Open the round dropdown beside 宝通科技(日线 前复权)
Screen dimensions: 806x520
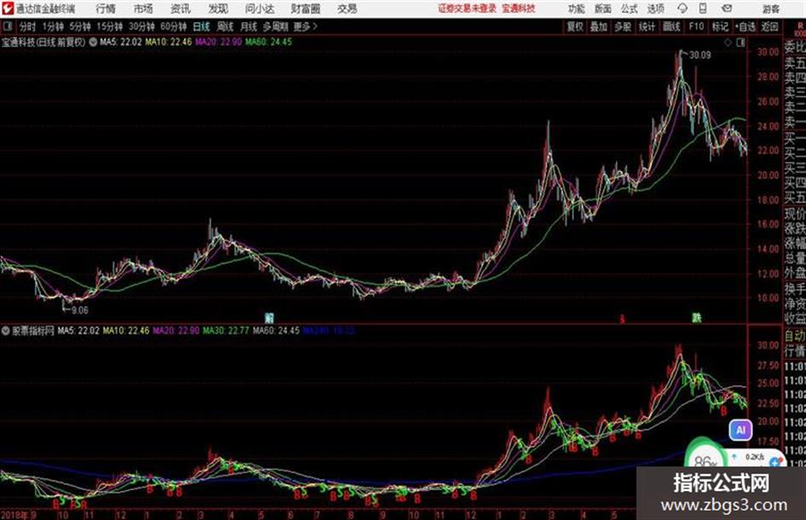coord(93,42)
